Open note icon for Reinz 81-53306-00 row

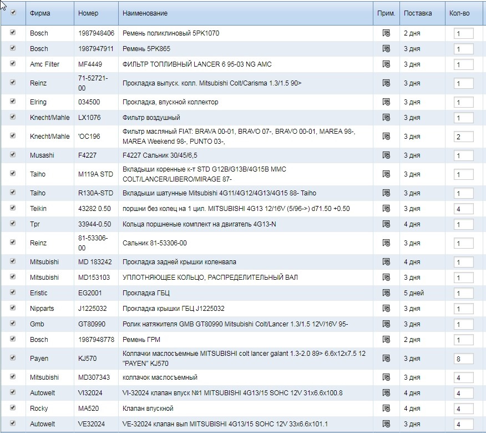coord(386,243)
